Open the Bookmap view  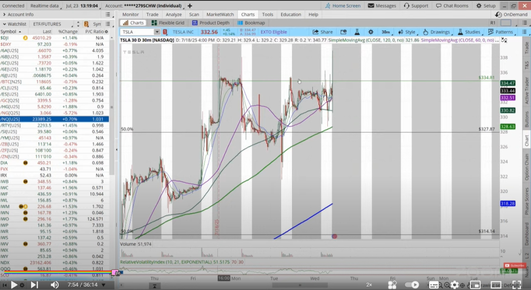pyautogui.click(x=251, y=23)
